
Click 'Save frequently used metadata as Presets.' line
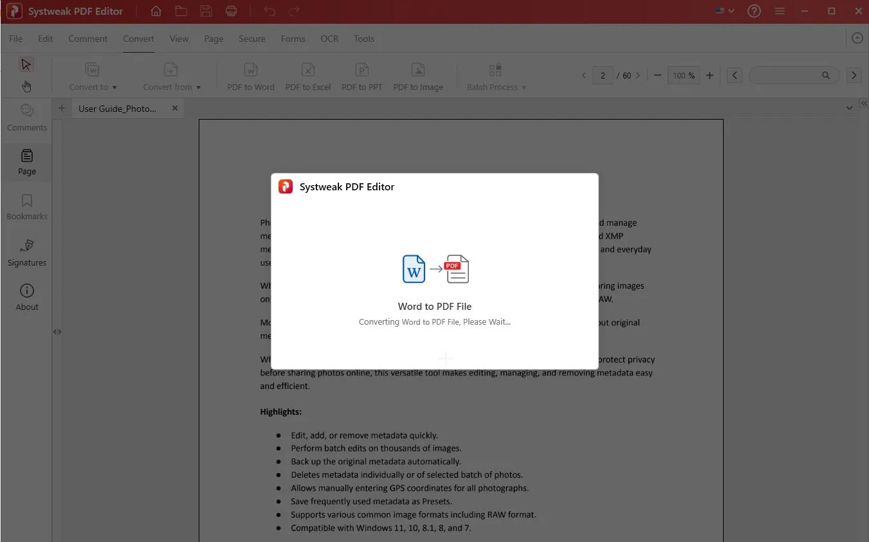[371, 501]
